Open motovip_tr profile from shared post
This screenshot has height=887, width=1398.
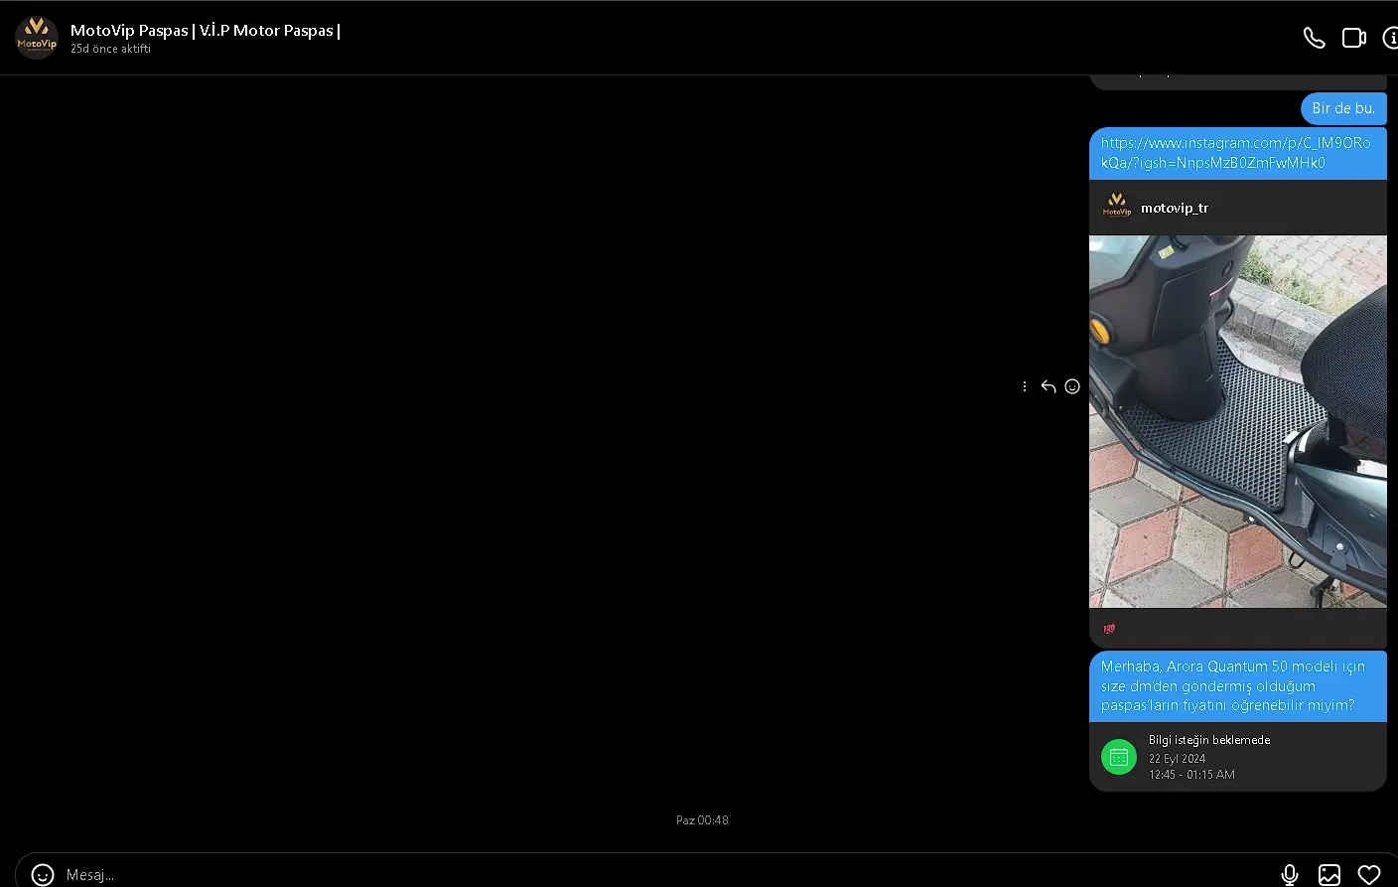pyautogui.click(x=1175, y=208)
